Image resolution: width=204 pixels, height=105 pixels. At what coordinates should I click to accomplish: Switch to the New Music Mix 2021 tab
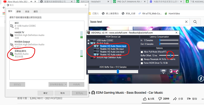click(x=18, y=2)
